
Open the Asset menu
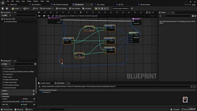(18, 1)
